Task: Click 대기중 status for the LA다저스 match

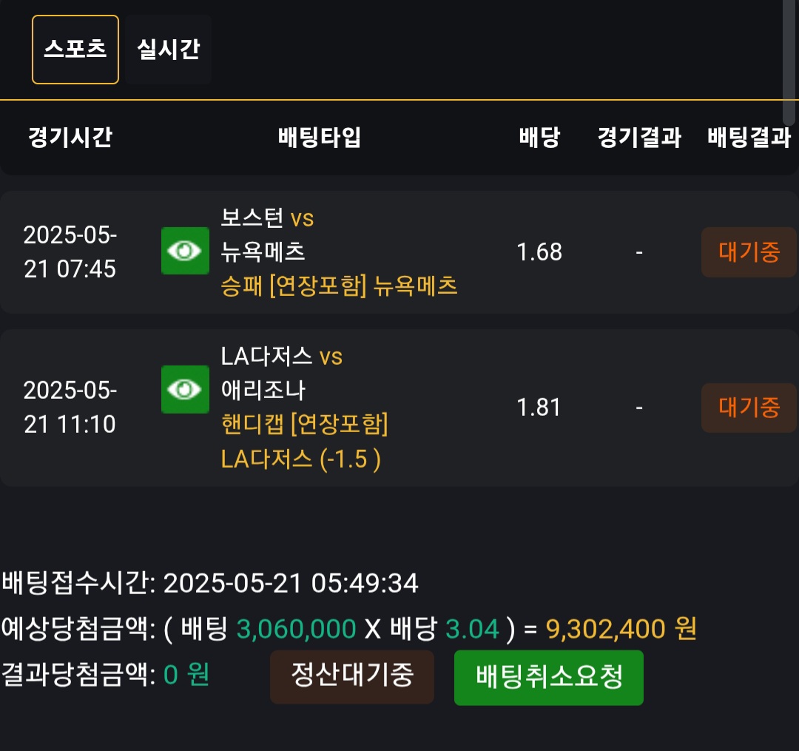Action: [x=749, y=408]
